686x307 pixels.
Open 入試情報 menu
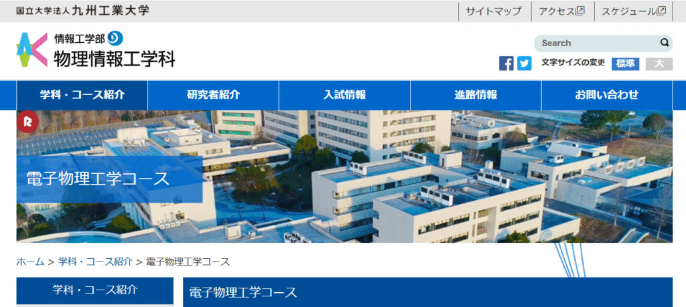click(345, 95)
